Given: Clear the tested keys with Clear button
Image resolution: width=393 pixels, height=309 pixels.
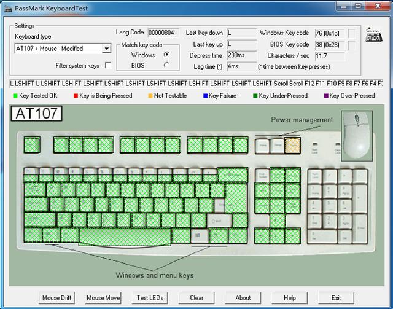Looking at the screenshot, I should [196, 298].
